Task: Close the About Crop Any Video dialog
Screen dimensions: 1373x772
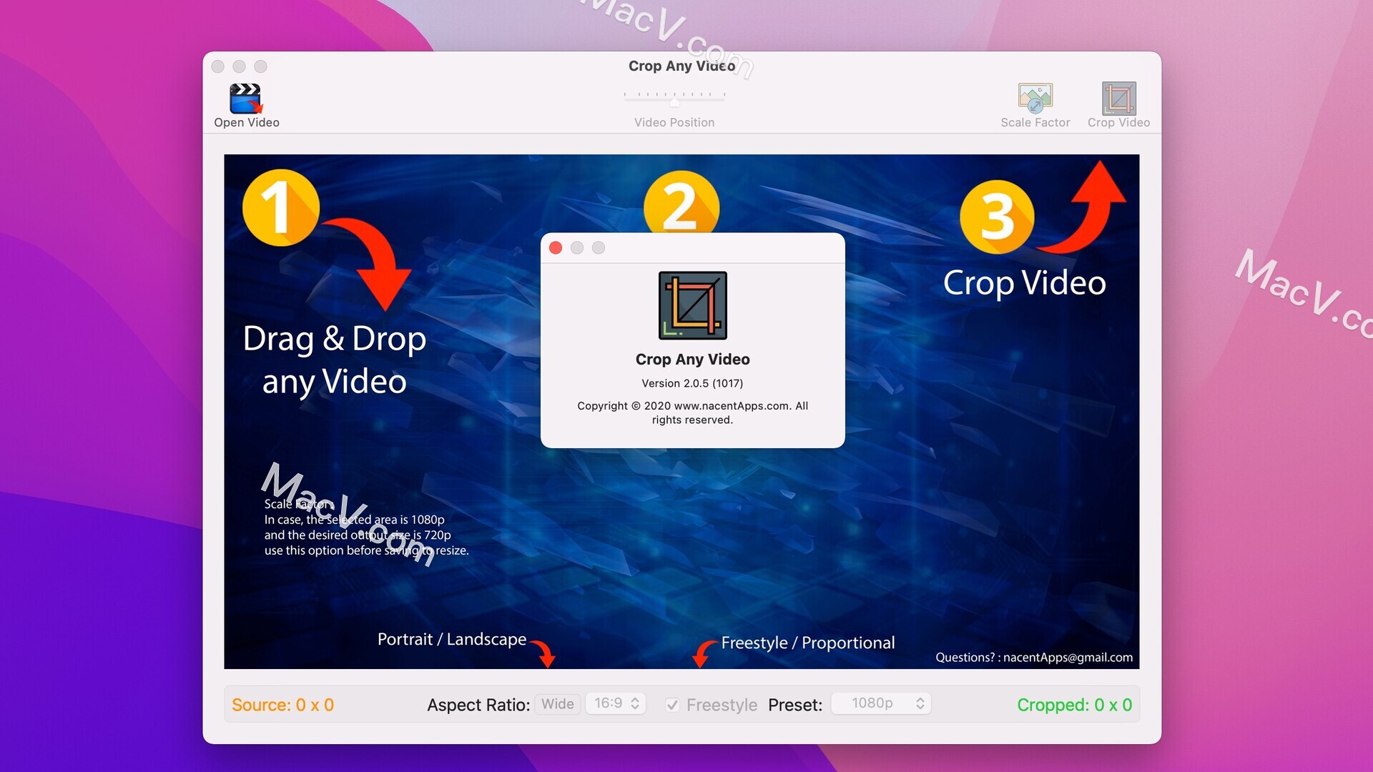Action: [556, 248]
